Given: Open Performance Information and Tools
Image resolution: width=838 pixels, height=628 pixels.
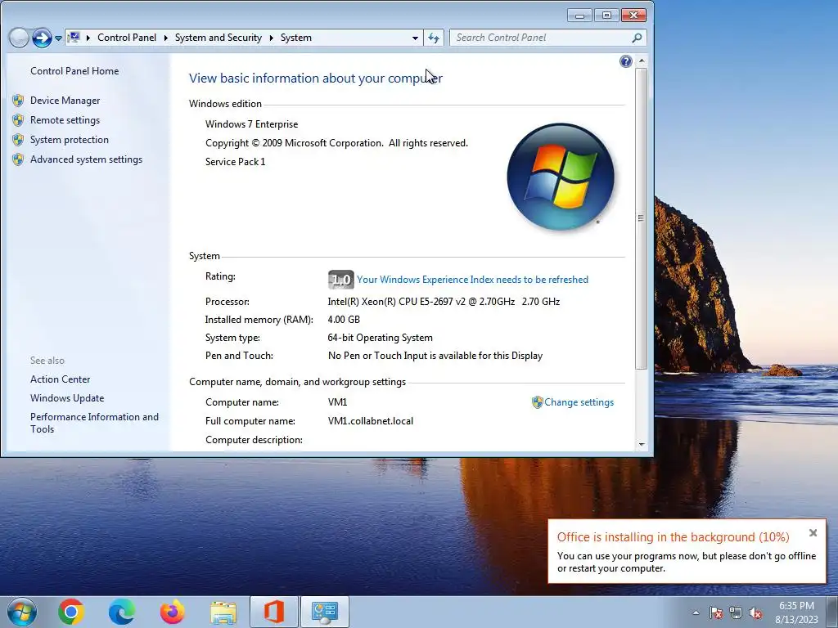Looking at the screenshot, I should [x=94, y=423].
